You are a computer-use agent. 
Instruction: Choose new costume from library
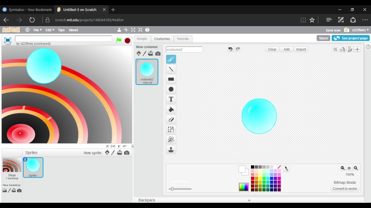pos(139,53)
